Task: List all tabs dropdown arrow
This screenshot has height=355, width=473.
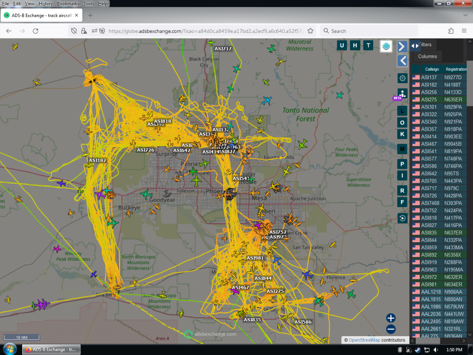Action: point(465,15)
